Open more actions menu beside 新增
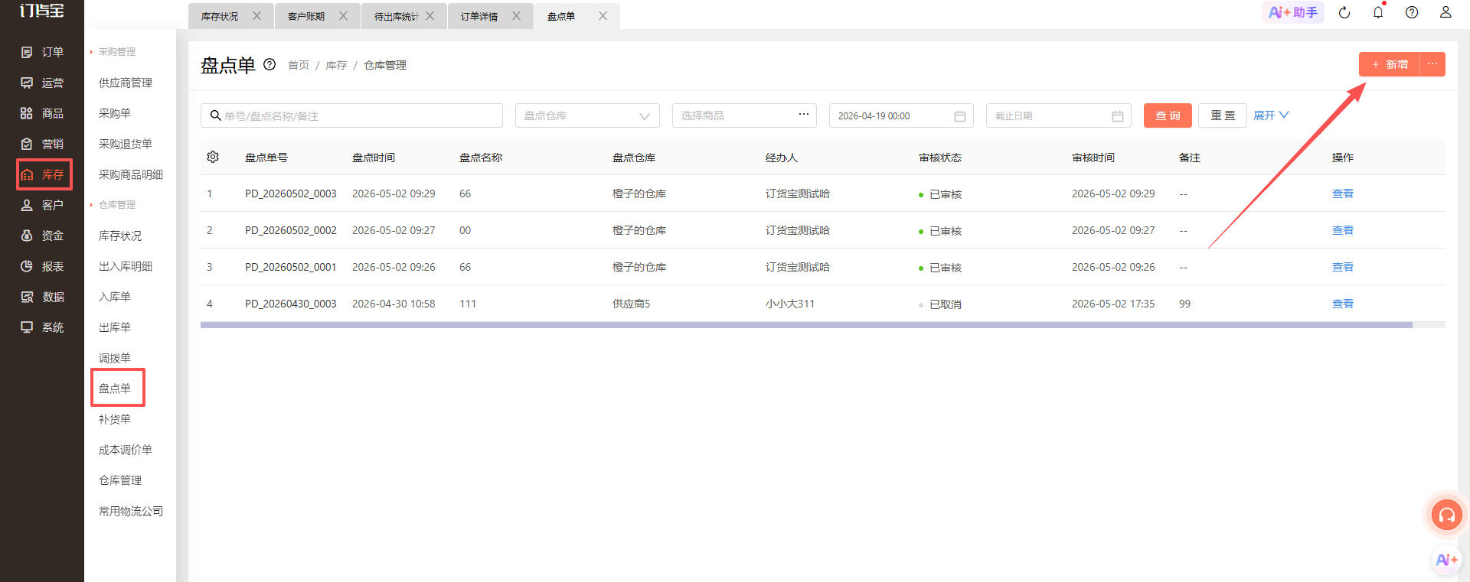The image size is (1470, 582). tap(1432, 64)
